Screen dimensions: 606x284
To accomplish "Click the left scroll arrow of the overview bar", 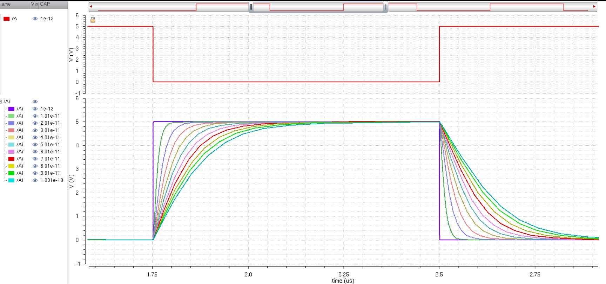I will 91,6.
